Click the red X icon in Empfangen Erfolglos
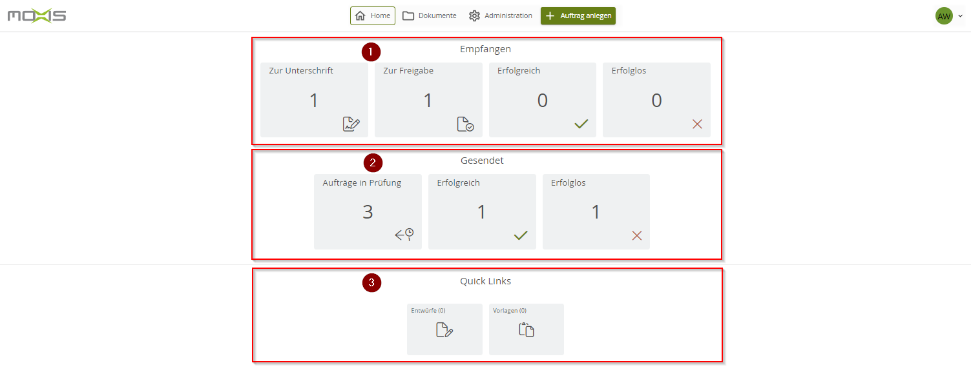 click(696, 124)
